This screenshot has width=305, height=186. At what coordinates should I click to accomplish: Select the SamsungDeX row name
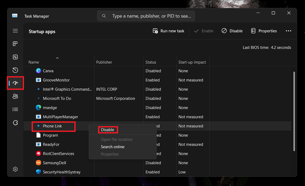tap(55, 163)
